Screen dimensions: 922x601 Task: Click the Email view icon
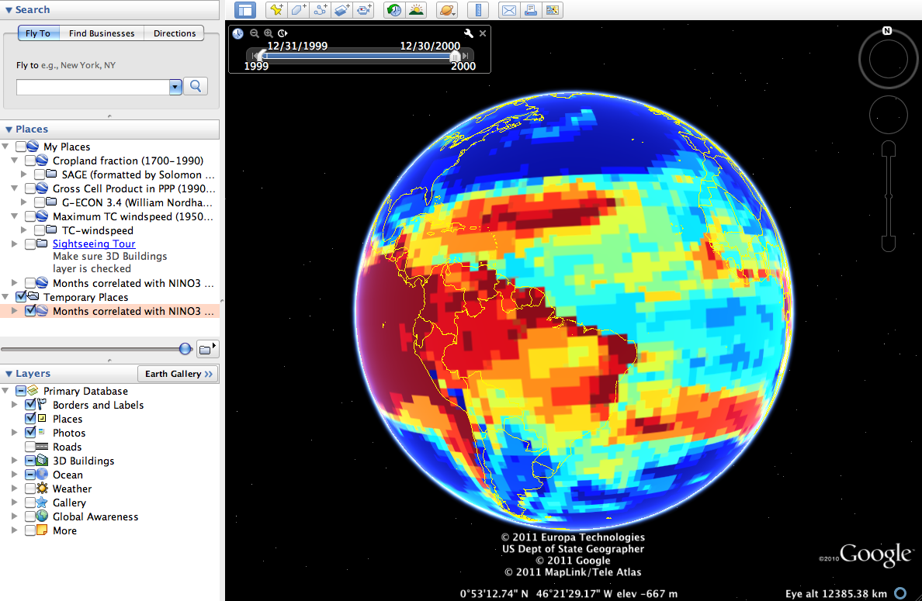click(x=509, y=10)
